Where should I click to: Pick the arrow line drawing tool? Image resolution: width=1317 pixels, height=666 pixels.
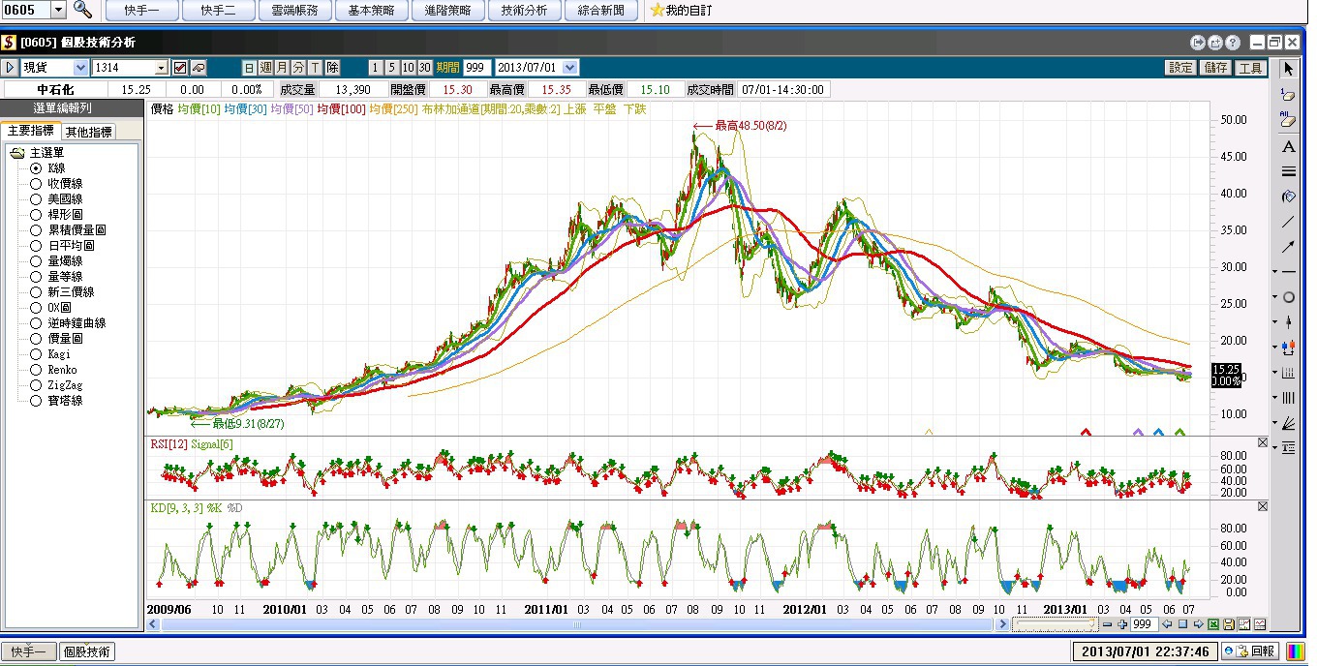1288,247
